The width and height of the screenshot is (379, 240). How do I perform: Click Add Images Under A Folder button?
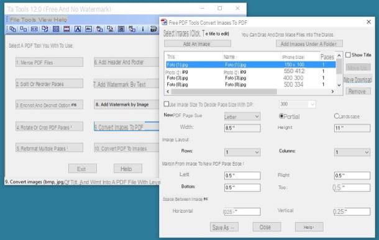(309, 43)
